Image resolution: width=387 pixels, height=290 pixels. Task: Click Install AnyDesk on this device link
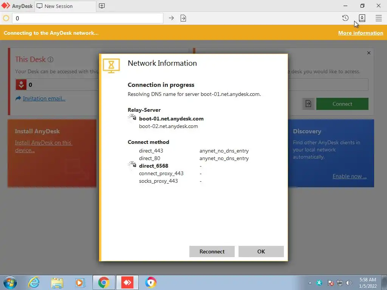pyautogui.click(x=43, y=146)
